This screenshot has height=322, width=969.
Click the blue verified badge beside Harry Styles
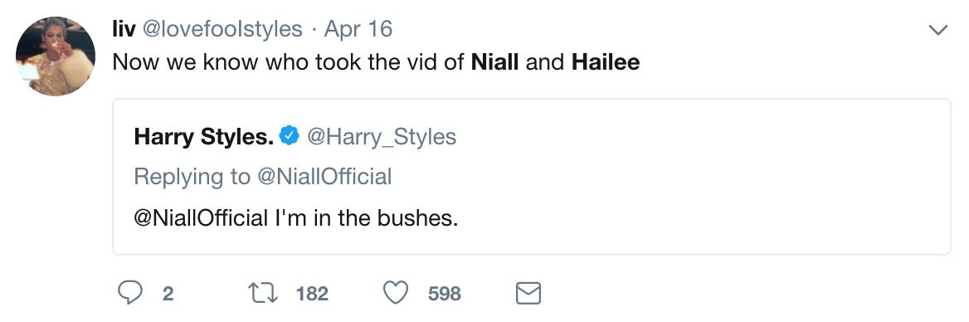pyautogui.click(x=290, y=135)
